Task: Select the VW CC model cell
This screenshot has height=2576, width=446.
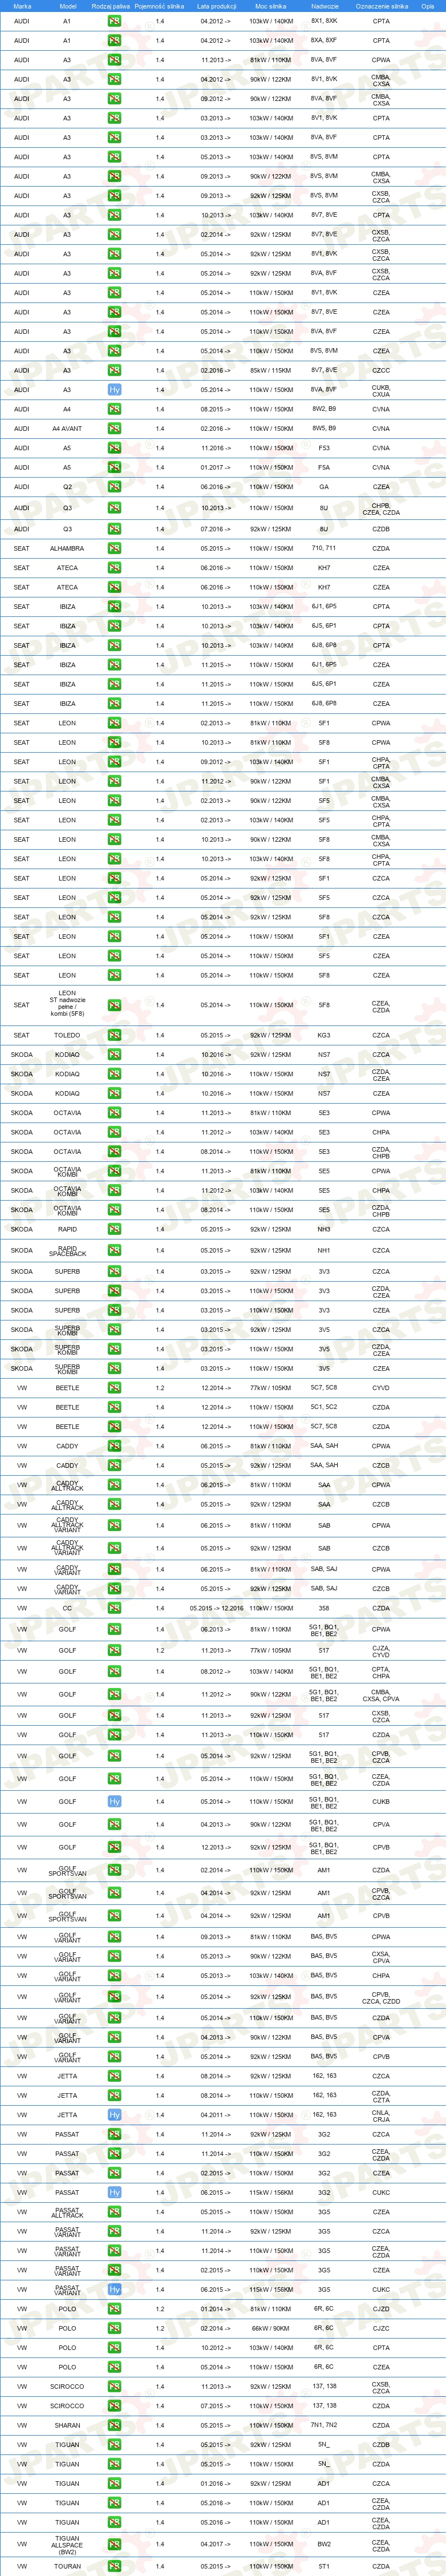Action: pos(67,1608)
